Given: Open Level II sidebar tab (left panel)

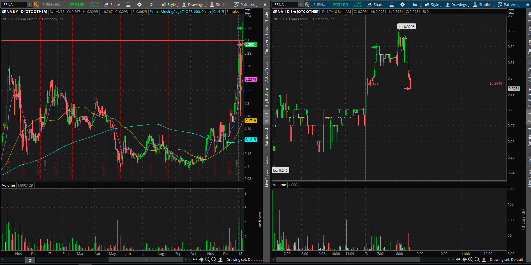Looking at the screenshot, I should pyautogui.click(x=267, y=159).
